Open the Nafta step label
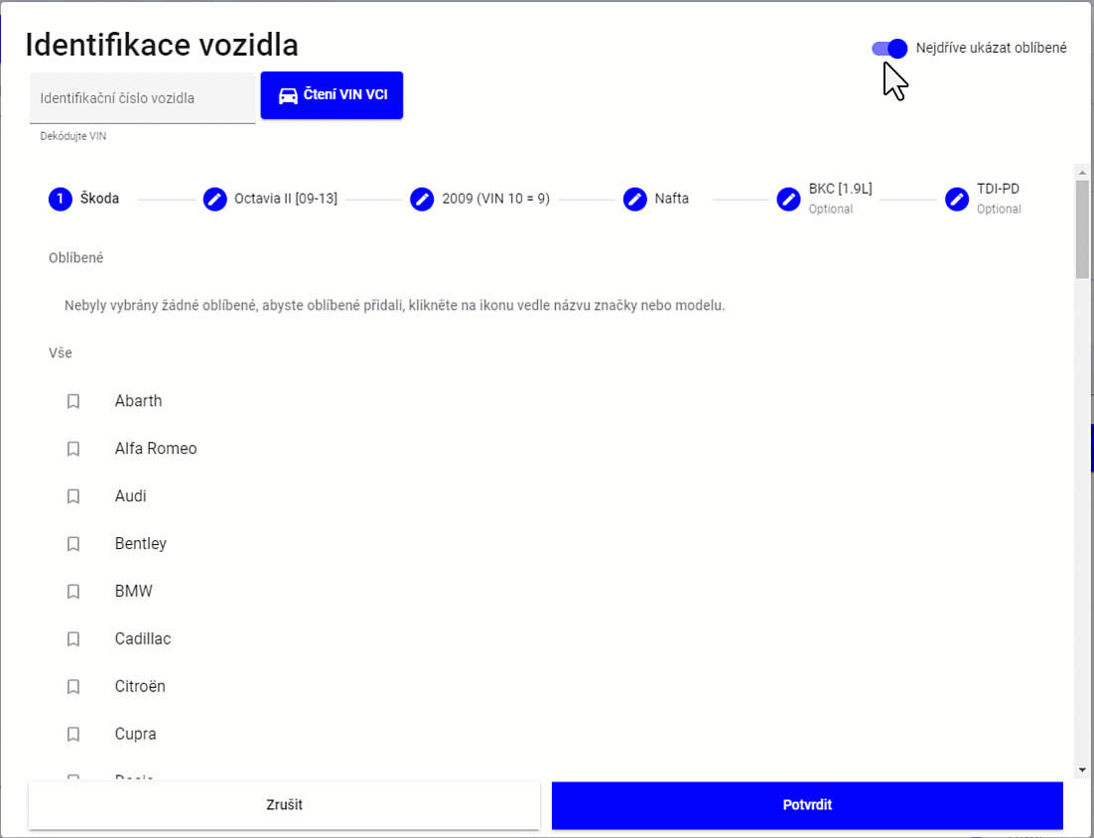 pos(671,199)
